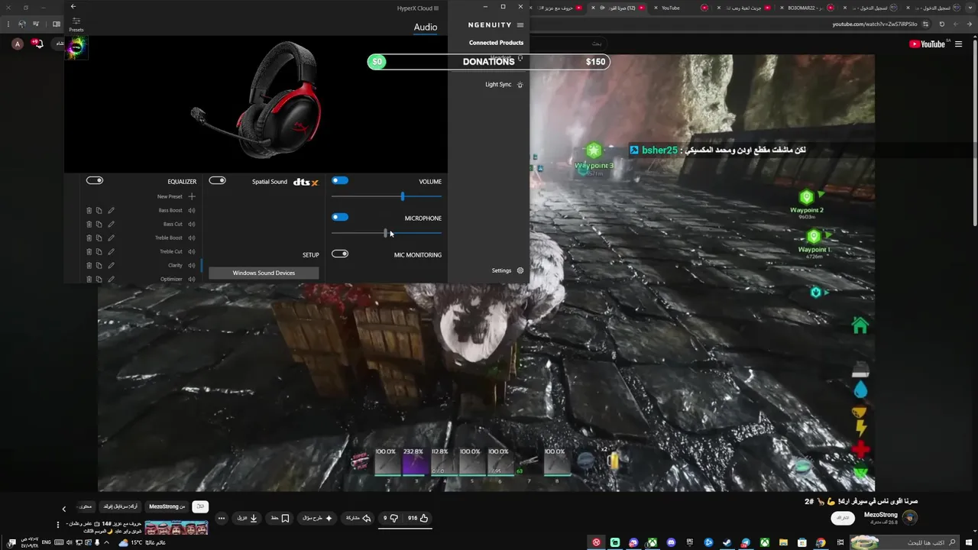Viewport: 978px width, 550px height.
Task: Add a New Preset with plus icon
Action: 192,196
